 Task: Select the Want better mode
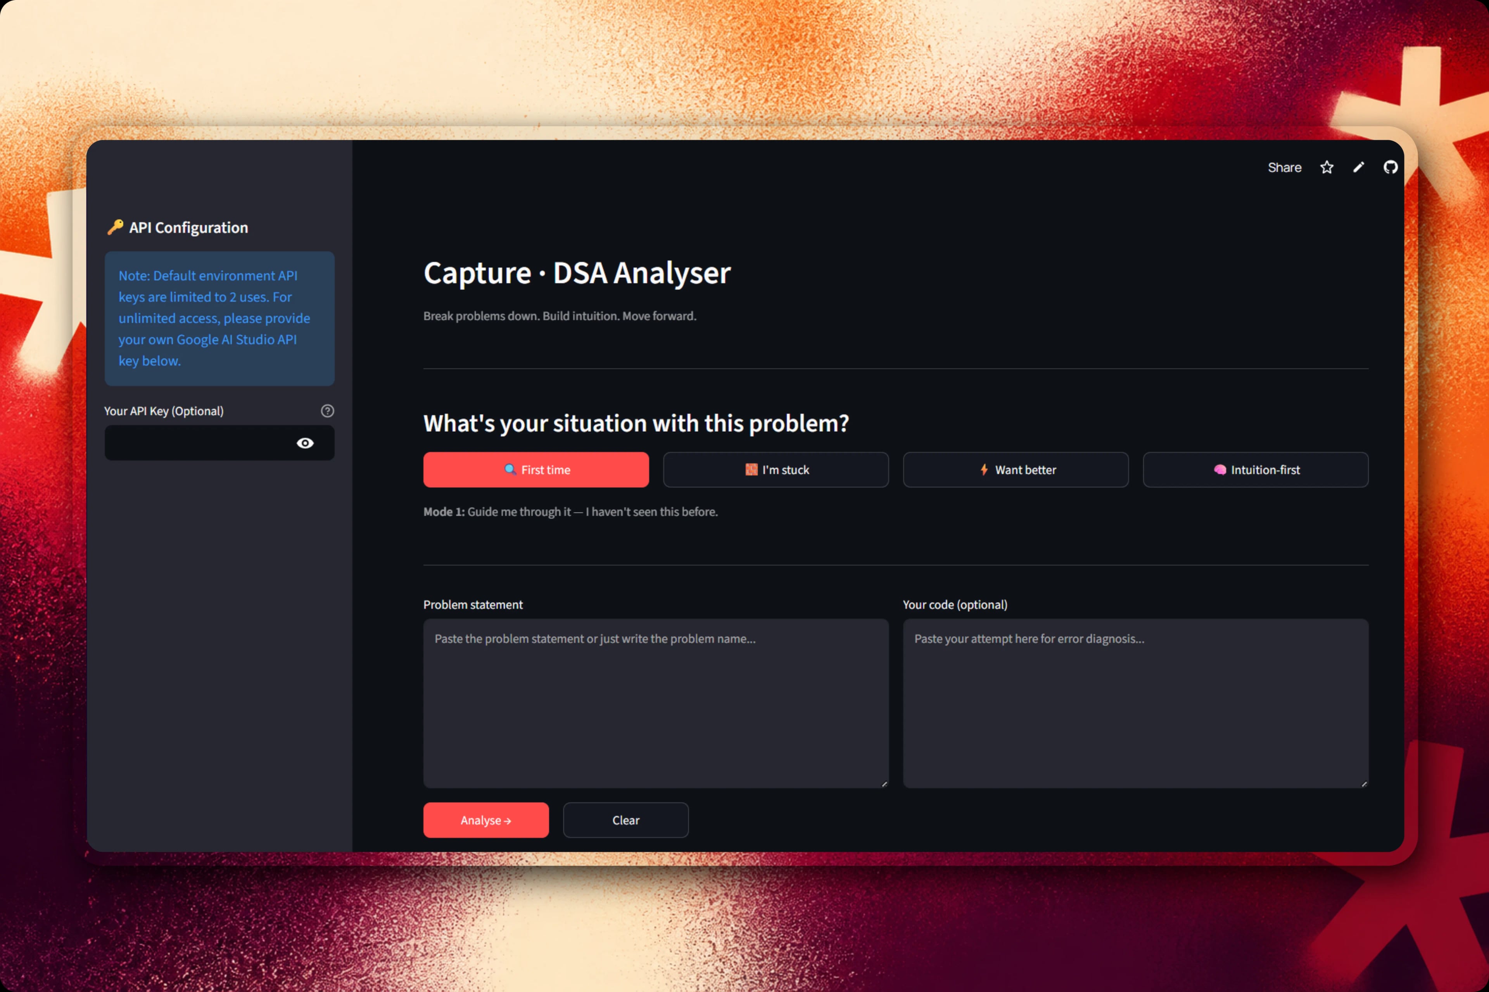[x=1016, y=469]
